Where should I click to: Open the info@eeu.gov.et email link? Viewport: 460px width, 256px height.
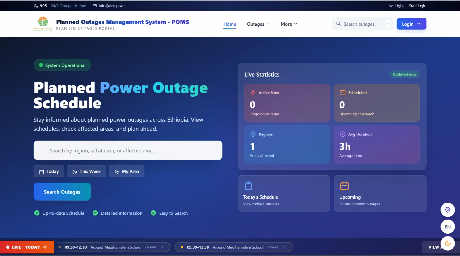[x=113, y=6]
